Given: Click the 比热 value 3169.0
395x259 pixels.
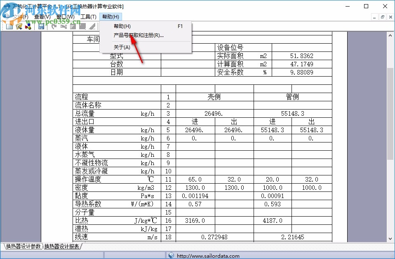Looking at the screenshot, I should (x=195, y=221).
